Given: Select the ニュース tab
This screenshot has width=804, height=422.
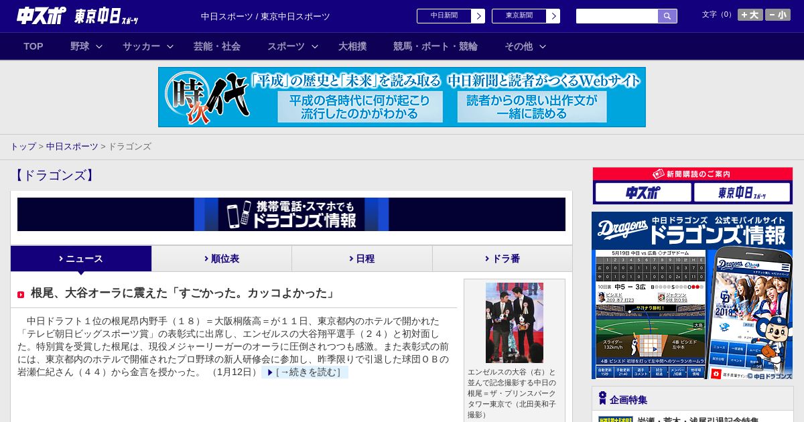Looking at the screenshot, I should click(x=81, y=259).
